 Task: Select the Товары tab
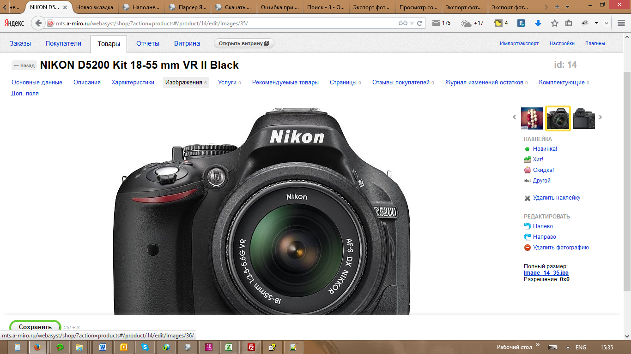[x=109, y=44]
